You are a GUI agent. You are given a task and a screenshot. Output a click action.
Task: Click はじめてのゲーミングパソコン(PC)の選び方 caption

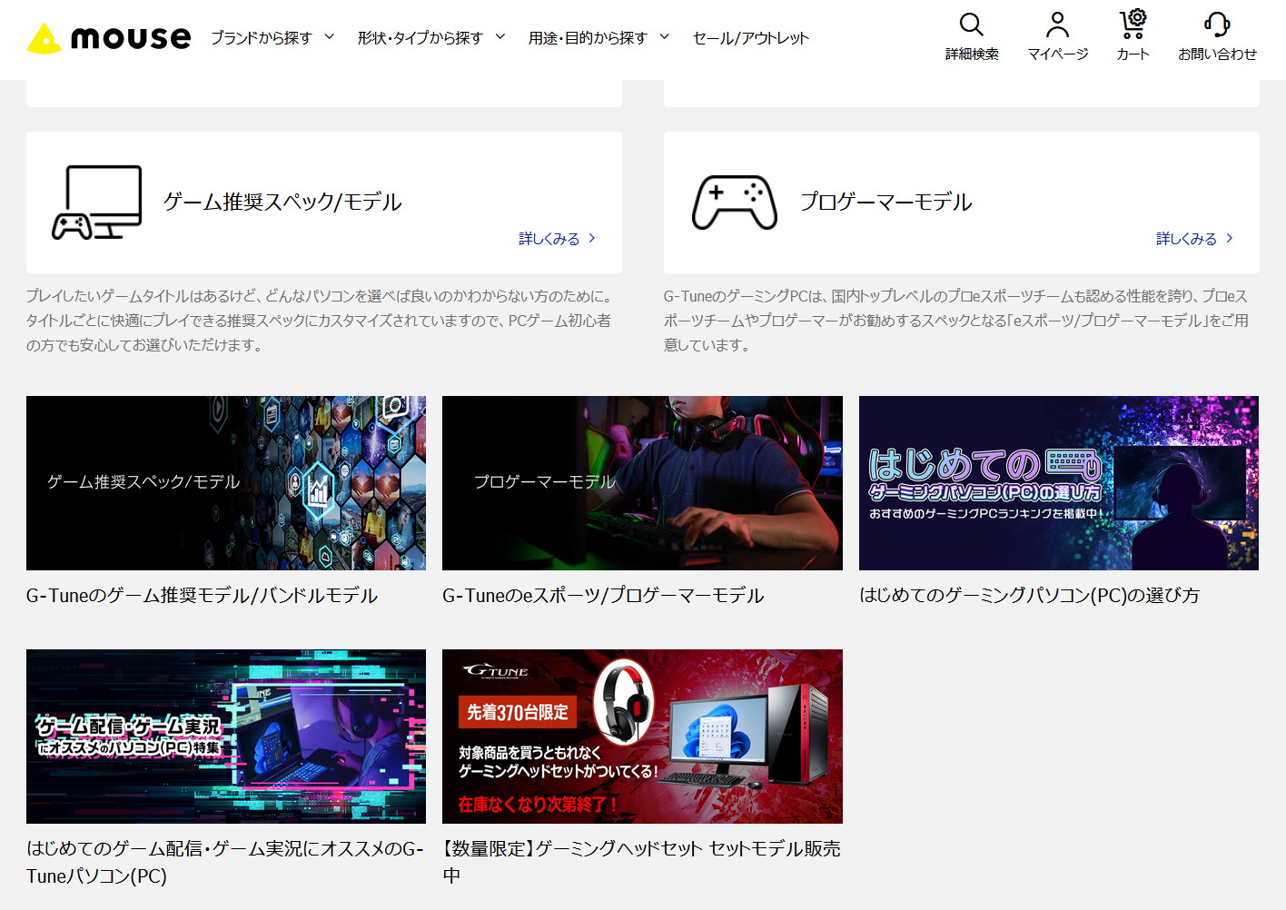pyautogui.click(x=1029, y=596)
